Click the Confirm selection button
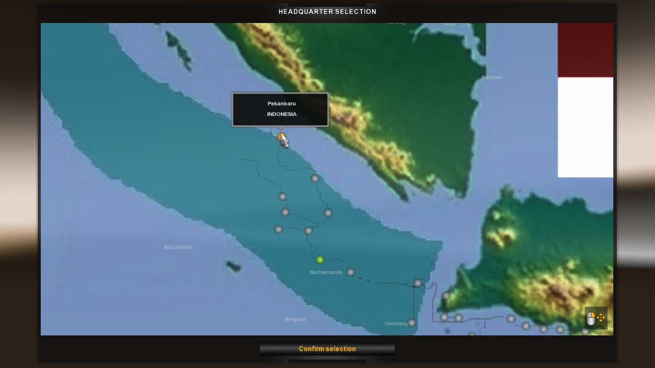 click(327, 348)
